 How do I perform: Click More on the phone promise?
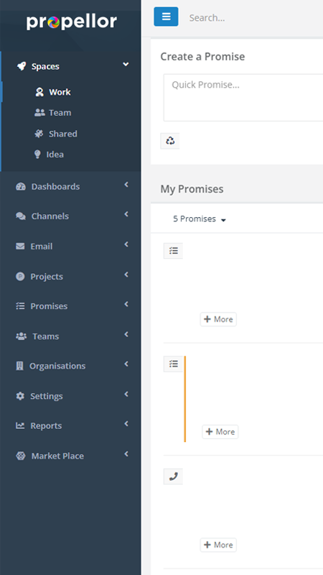218,545
